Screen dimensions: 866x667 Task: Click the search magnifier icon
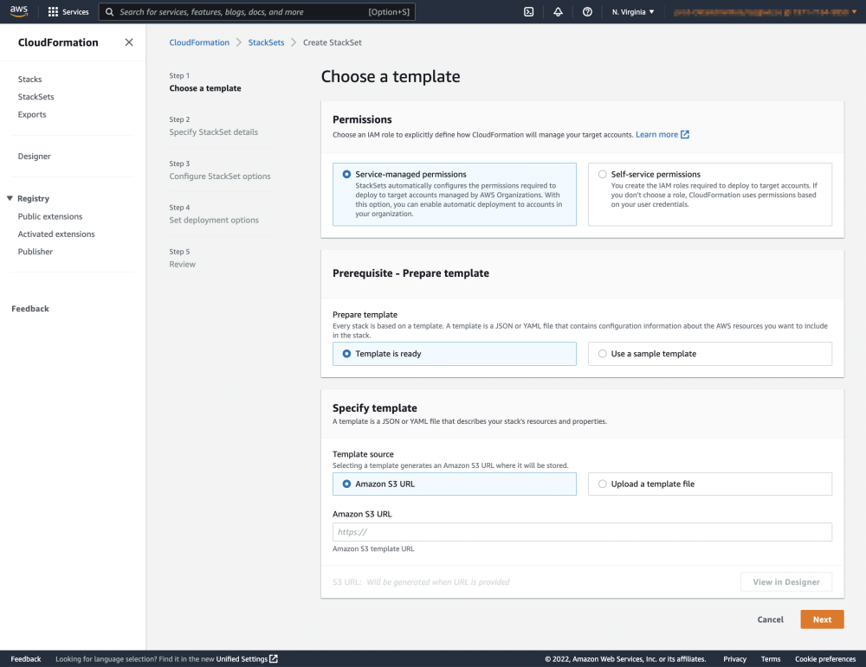(x=109, y=12)
